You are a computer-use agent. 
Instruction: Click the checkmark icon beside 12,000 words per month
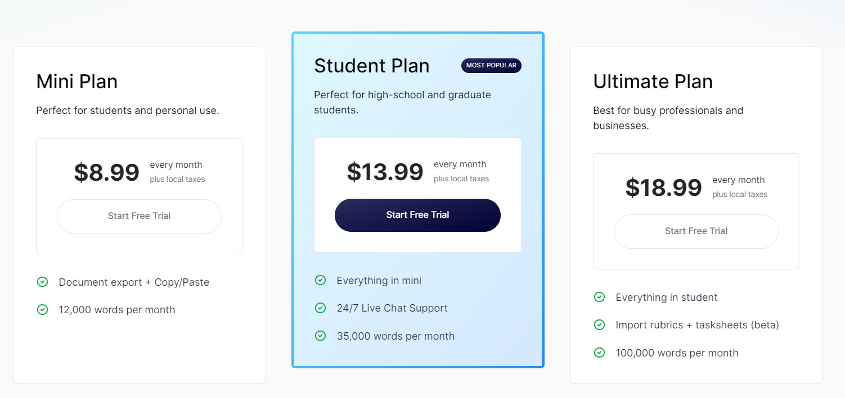tap(42, 309)
